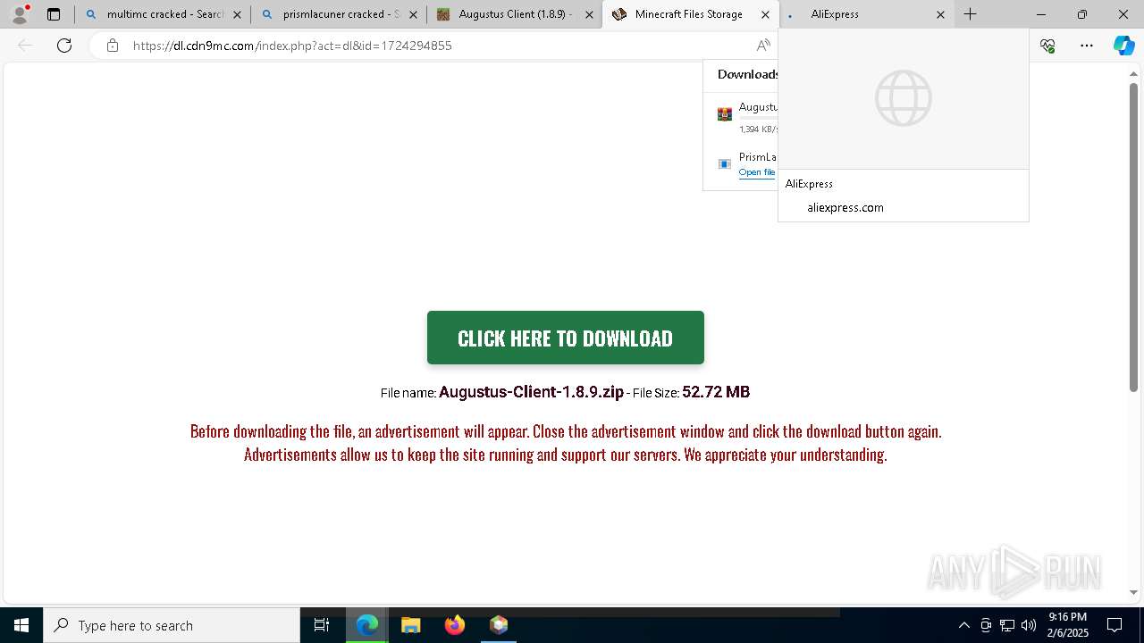Open a new browser tab
Image resolution: width=1144 pixels, height=643 pixels.
pos(970,14)
